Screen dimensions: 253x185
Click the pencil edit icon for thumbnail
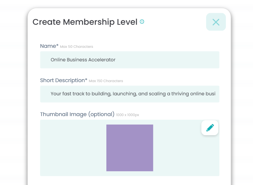(210, 128)
